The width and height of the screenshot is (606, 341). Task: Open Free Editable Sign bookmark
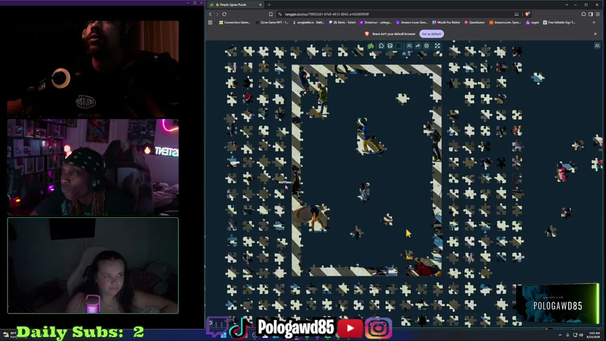coord(559,22)
